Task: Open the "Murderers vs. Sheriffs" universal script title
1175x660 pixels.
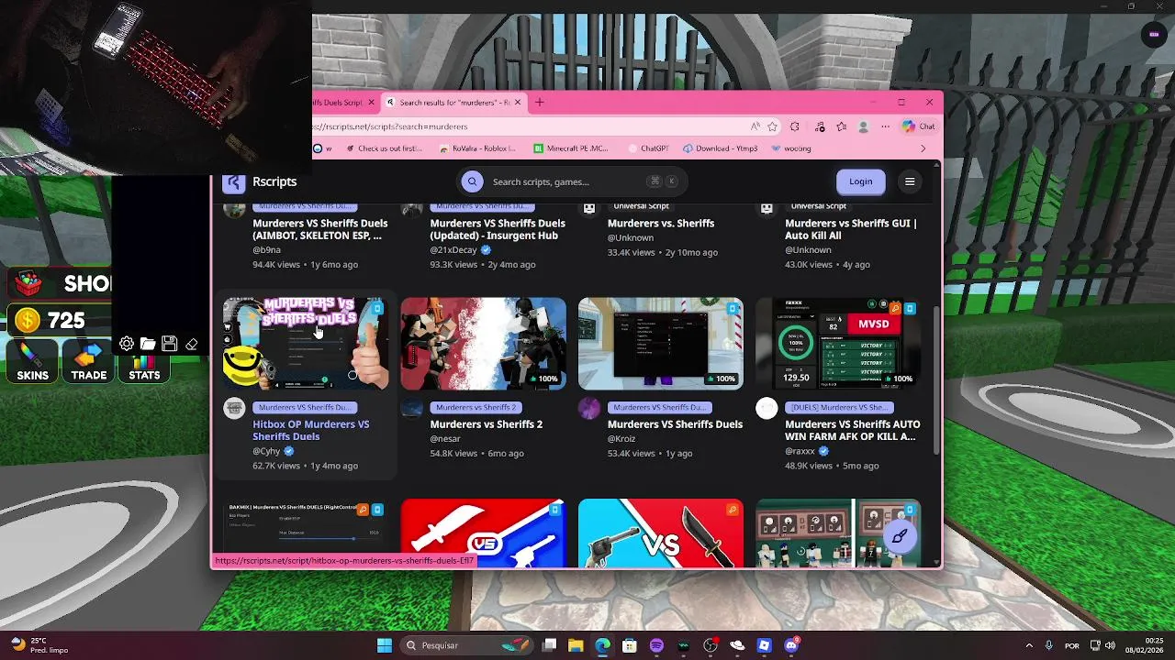Action: 661,223
